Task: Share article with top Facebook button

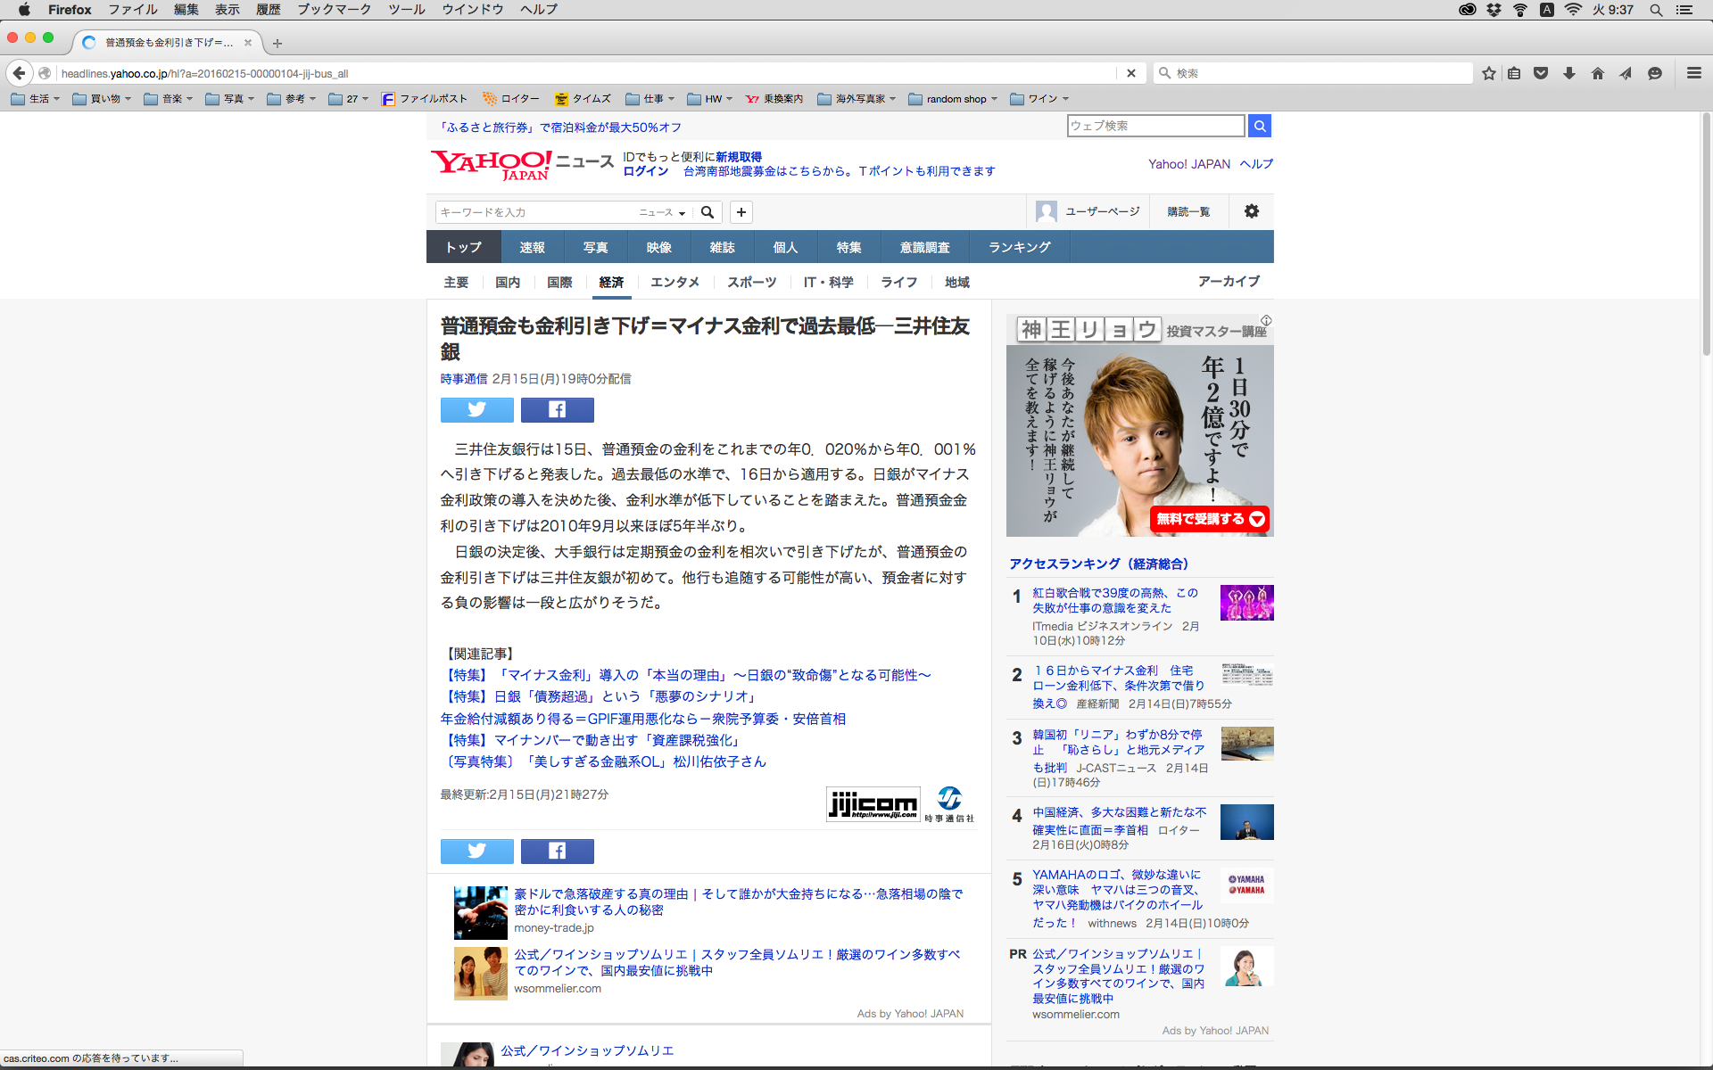Action: click(x=557, y=409)
